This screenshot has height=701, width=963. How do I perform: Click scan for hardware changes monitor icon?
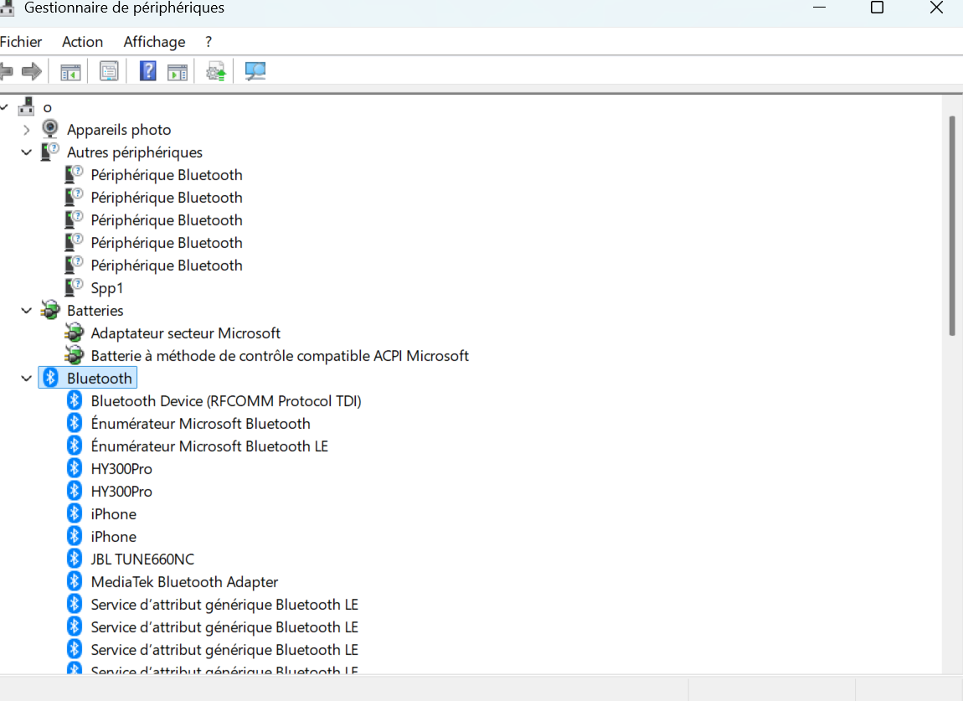point(255,71)
